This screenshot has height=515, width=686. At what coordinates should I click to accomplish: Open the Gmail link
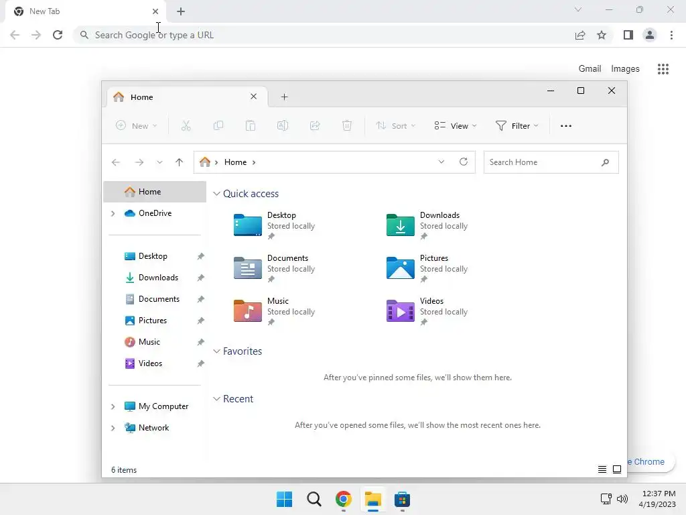590,69
